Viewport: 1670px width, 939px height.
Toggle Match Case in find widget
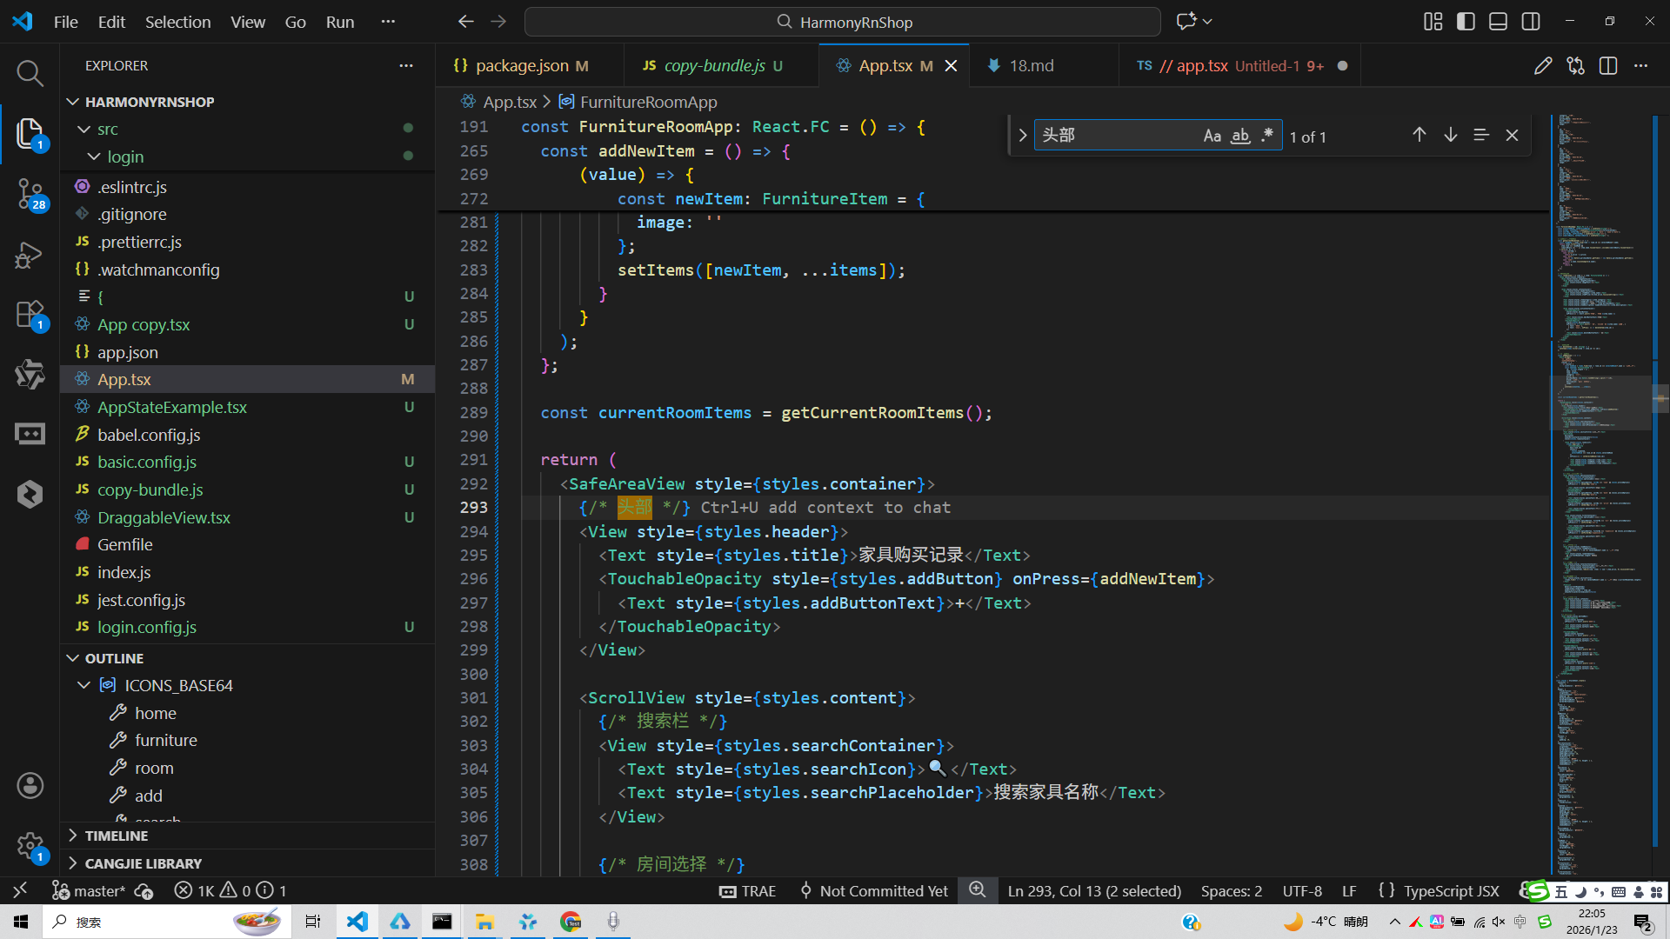click(1212, 136)
